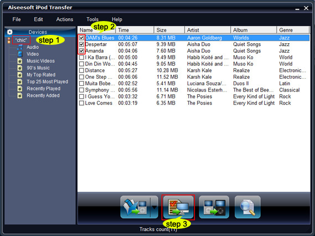Check the Distance track checkbox

pos(81,70)
